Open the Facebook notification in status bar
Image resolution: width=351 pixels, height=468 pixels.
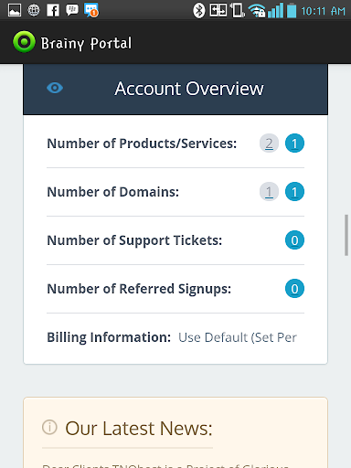coord(53,11)
